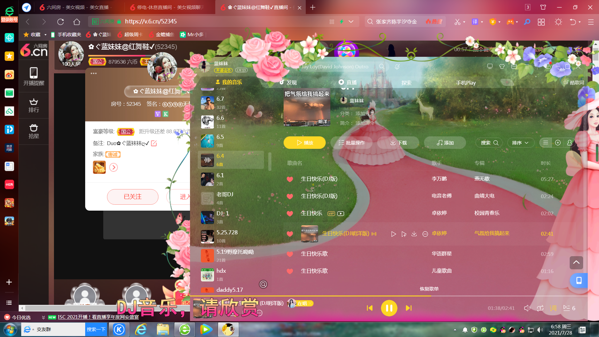Screen dimensions: 599x337
Task: Click the listen-to-identify microphone icon
Action: point(397,66)
